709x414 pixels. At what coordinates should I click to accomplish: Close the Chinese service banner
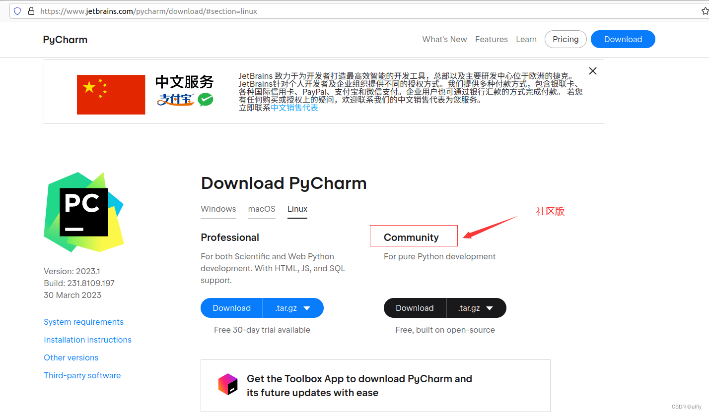(592, 71)
